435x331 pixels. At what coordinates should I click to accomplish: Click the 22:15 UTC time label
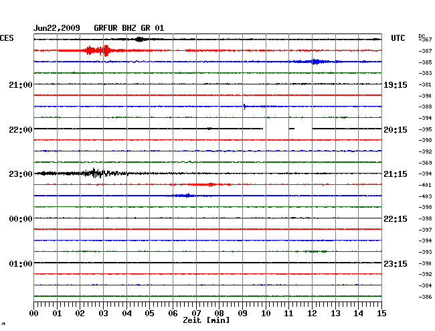(396, 219)
